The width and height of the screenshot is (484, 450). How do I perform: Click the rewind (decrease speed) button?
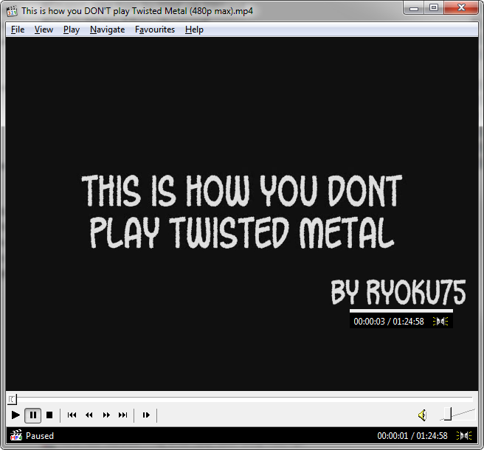pos(89,415)
